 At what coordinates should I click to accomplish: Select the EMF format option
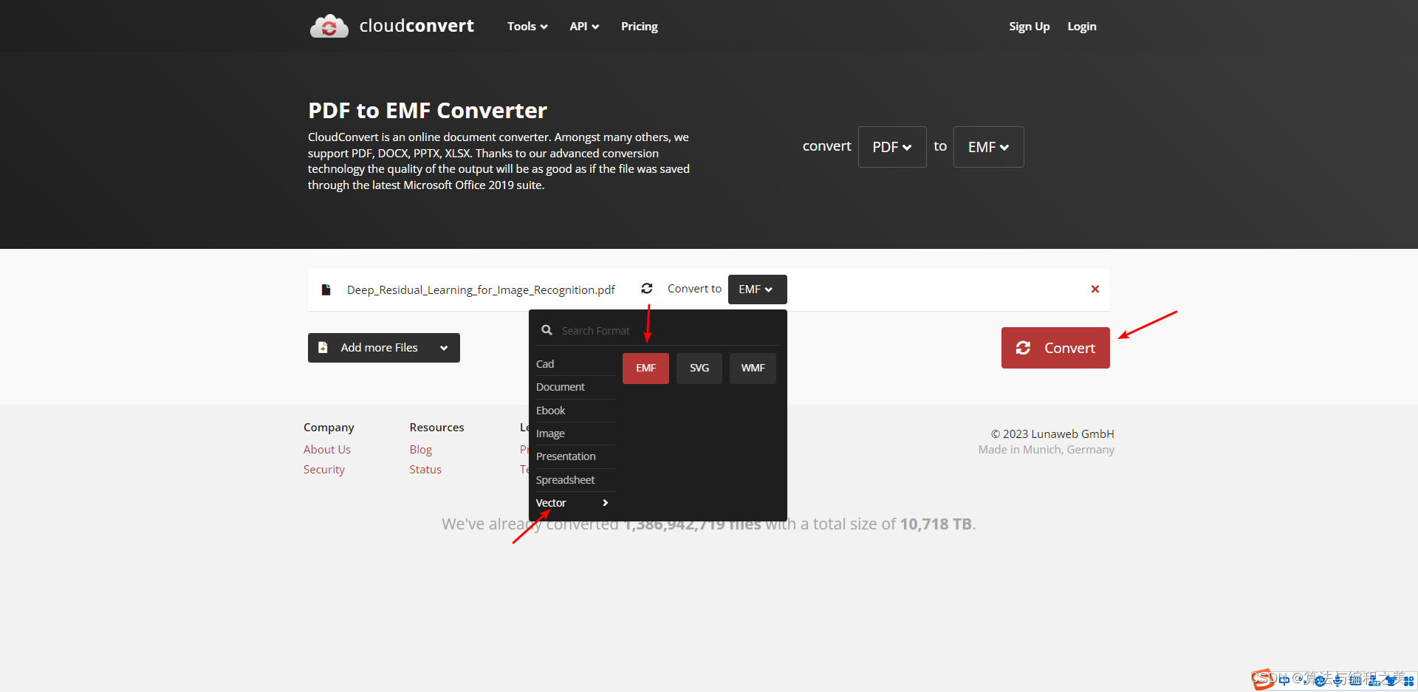click(645, 368)
